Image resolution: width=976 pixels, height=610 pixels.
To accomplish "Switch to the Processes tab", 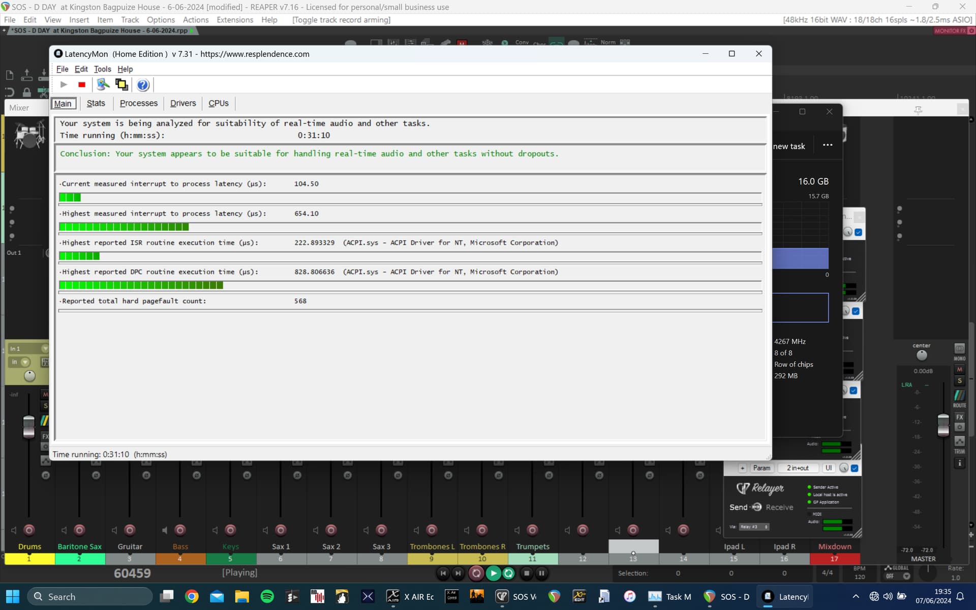I will click(x=139, y=103).
